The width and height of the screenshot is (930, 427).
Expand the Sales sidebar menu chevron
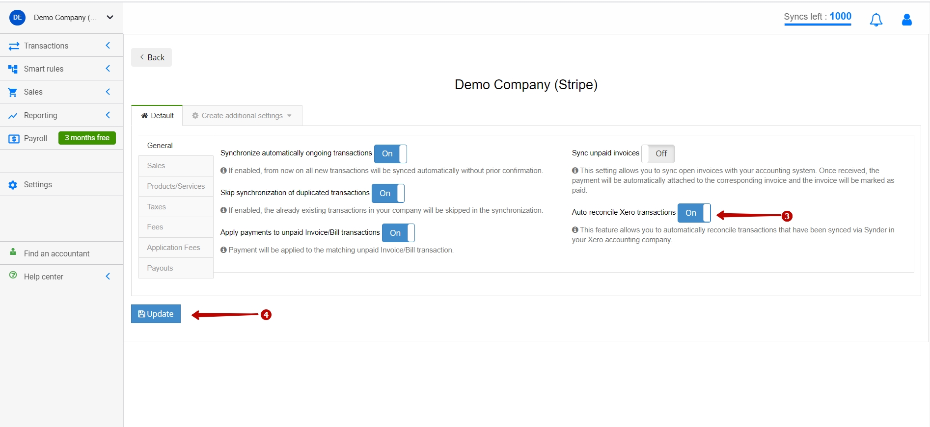108,92
